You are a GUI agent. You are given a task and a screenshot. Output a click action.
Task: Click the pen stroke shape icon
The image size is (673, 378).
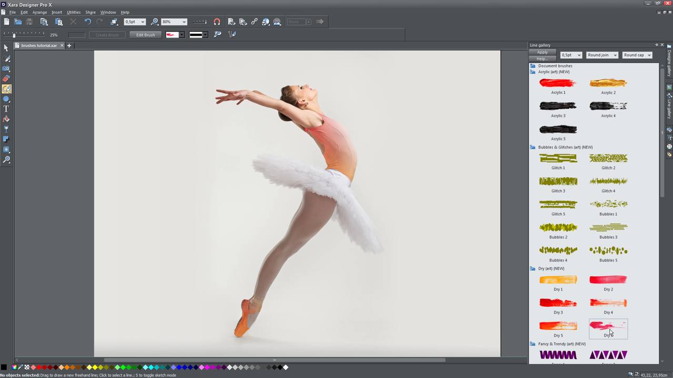[232, 35]
